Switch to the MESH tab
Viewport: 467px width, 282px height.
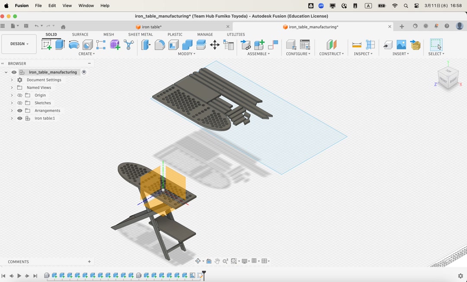[x=109, y=34]
